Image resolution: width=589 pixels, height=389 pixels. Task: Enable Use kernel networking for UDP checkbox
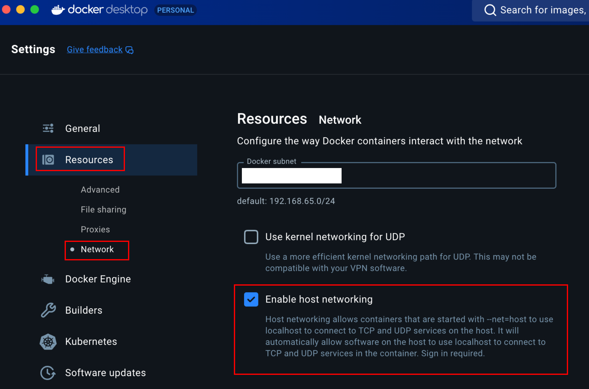pos(251,237)
